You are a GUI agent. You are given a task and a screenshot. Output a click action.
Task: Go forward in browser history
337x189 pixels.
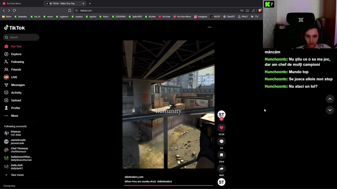click(x=9, y=10)
